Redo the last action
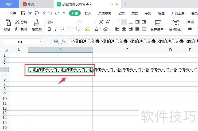This screenshot has height=131, width=198. [57, 13]
